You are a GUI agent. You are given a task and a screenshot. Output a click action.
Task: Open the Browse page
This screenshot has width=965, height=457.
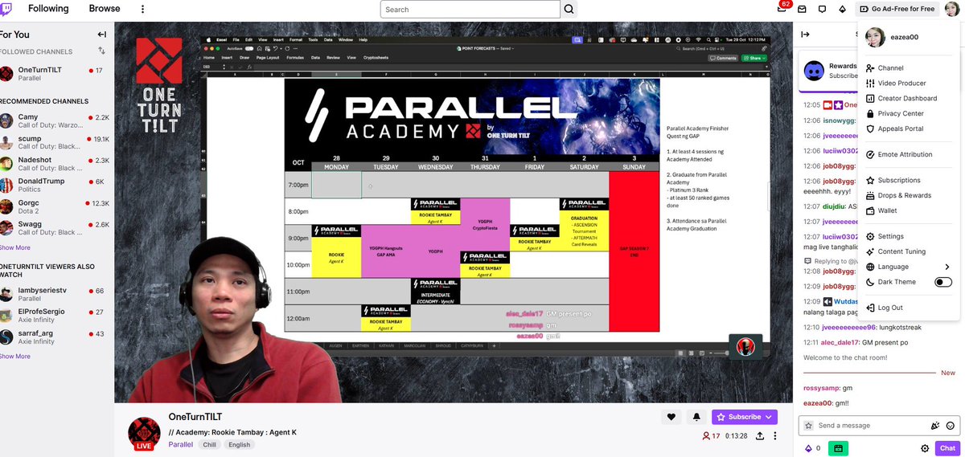coord(105,9)
